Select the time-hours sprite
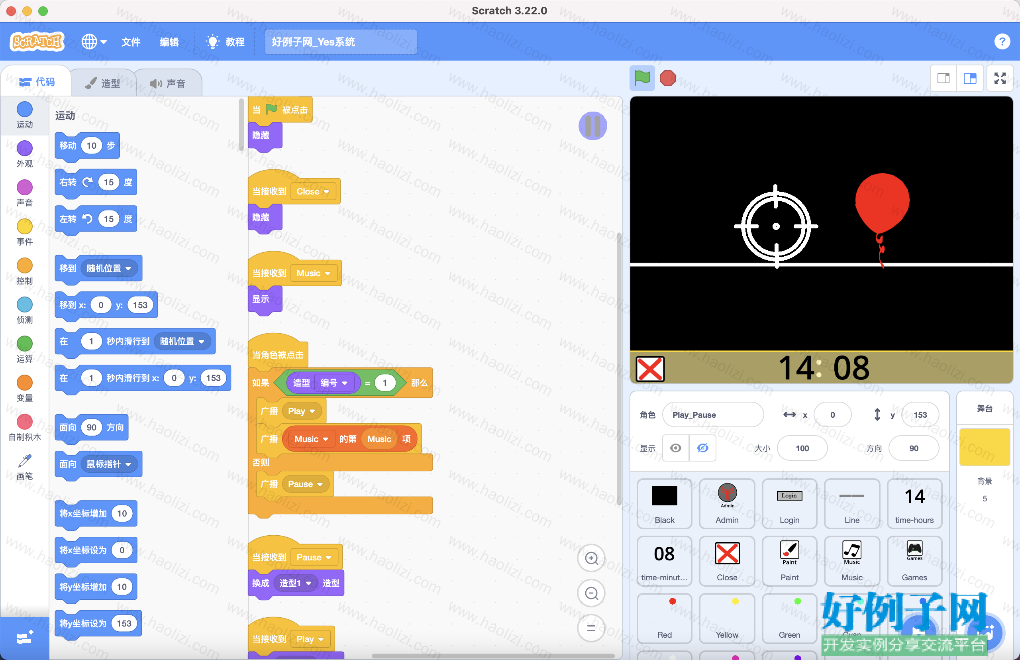The width and height of the screenshot is (1020, 660). [x=914, y=504]
